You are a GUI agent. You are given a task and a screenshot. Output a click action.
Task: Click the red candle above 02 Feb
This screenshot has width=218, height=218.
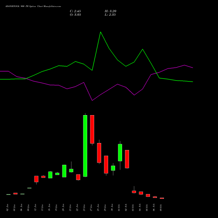point(127,159)
